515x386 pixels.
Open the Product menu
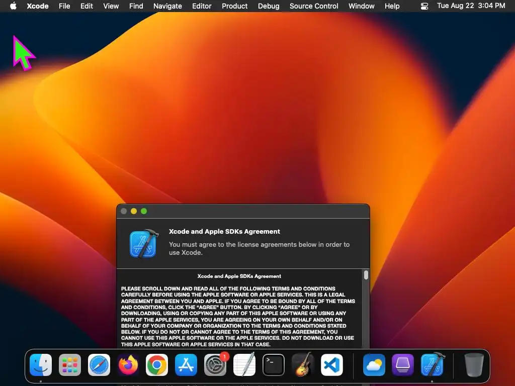pos(234,6)
